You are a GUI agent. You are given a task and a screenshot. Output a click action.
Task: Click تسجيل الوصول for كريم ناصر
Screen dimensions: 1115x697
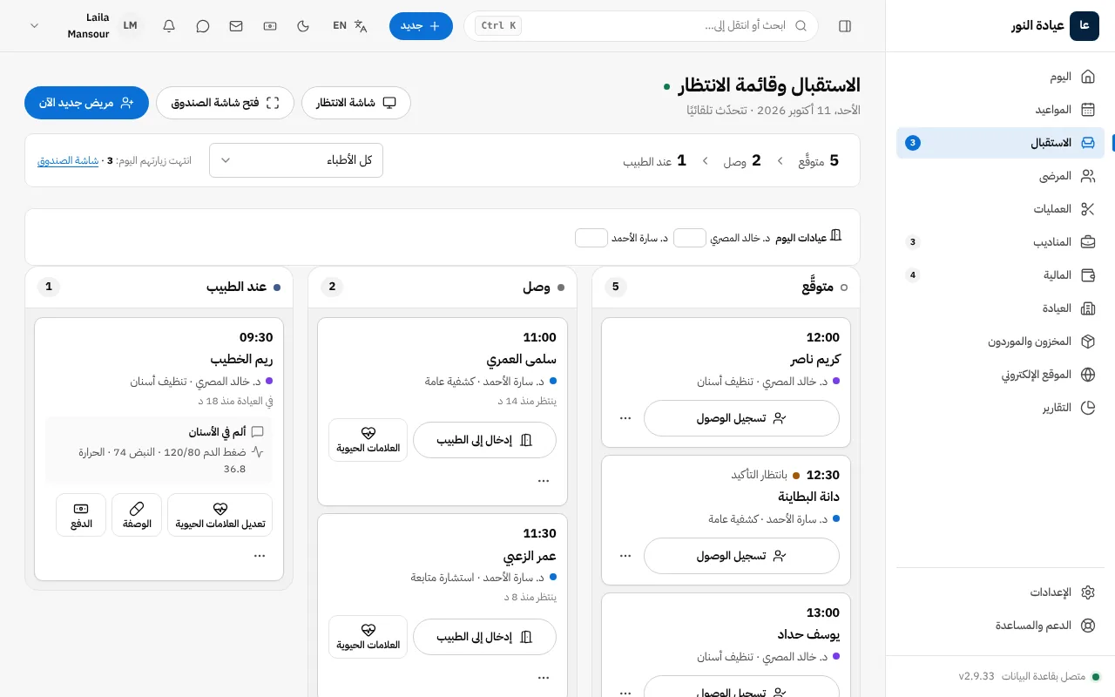pos(741,418)
